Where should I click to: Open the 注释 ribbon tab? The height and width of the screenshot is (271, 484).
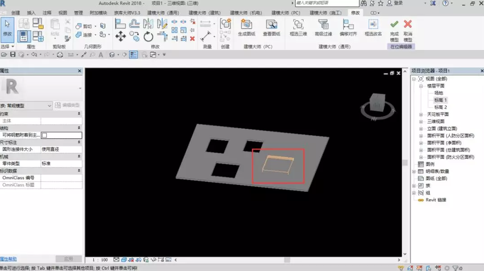[x=47, y=13]
